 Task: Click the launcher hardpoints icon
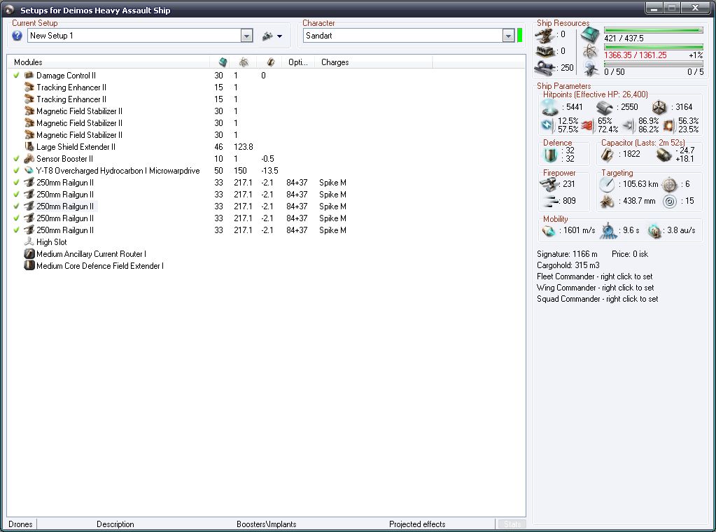click(545, 51)
